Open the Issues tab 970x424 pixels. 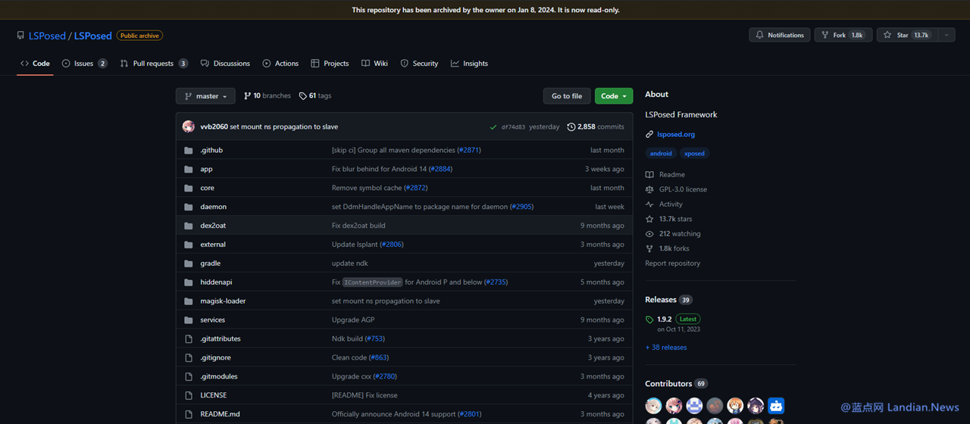coord(84,64)
